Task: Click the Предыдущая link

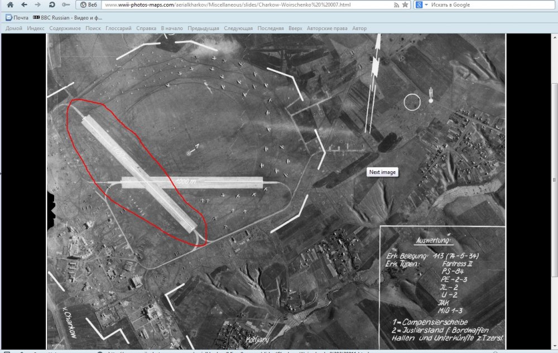Action: 204,28
